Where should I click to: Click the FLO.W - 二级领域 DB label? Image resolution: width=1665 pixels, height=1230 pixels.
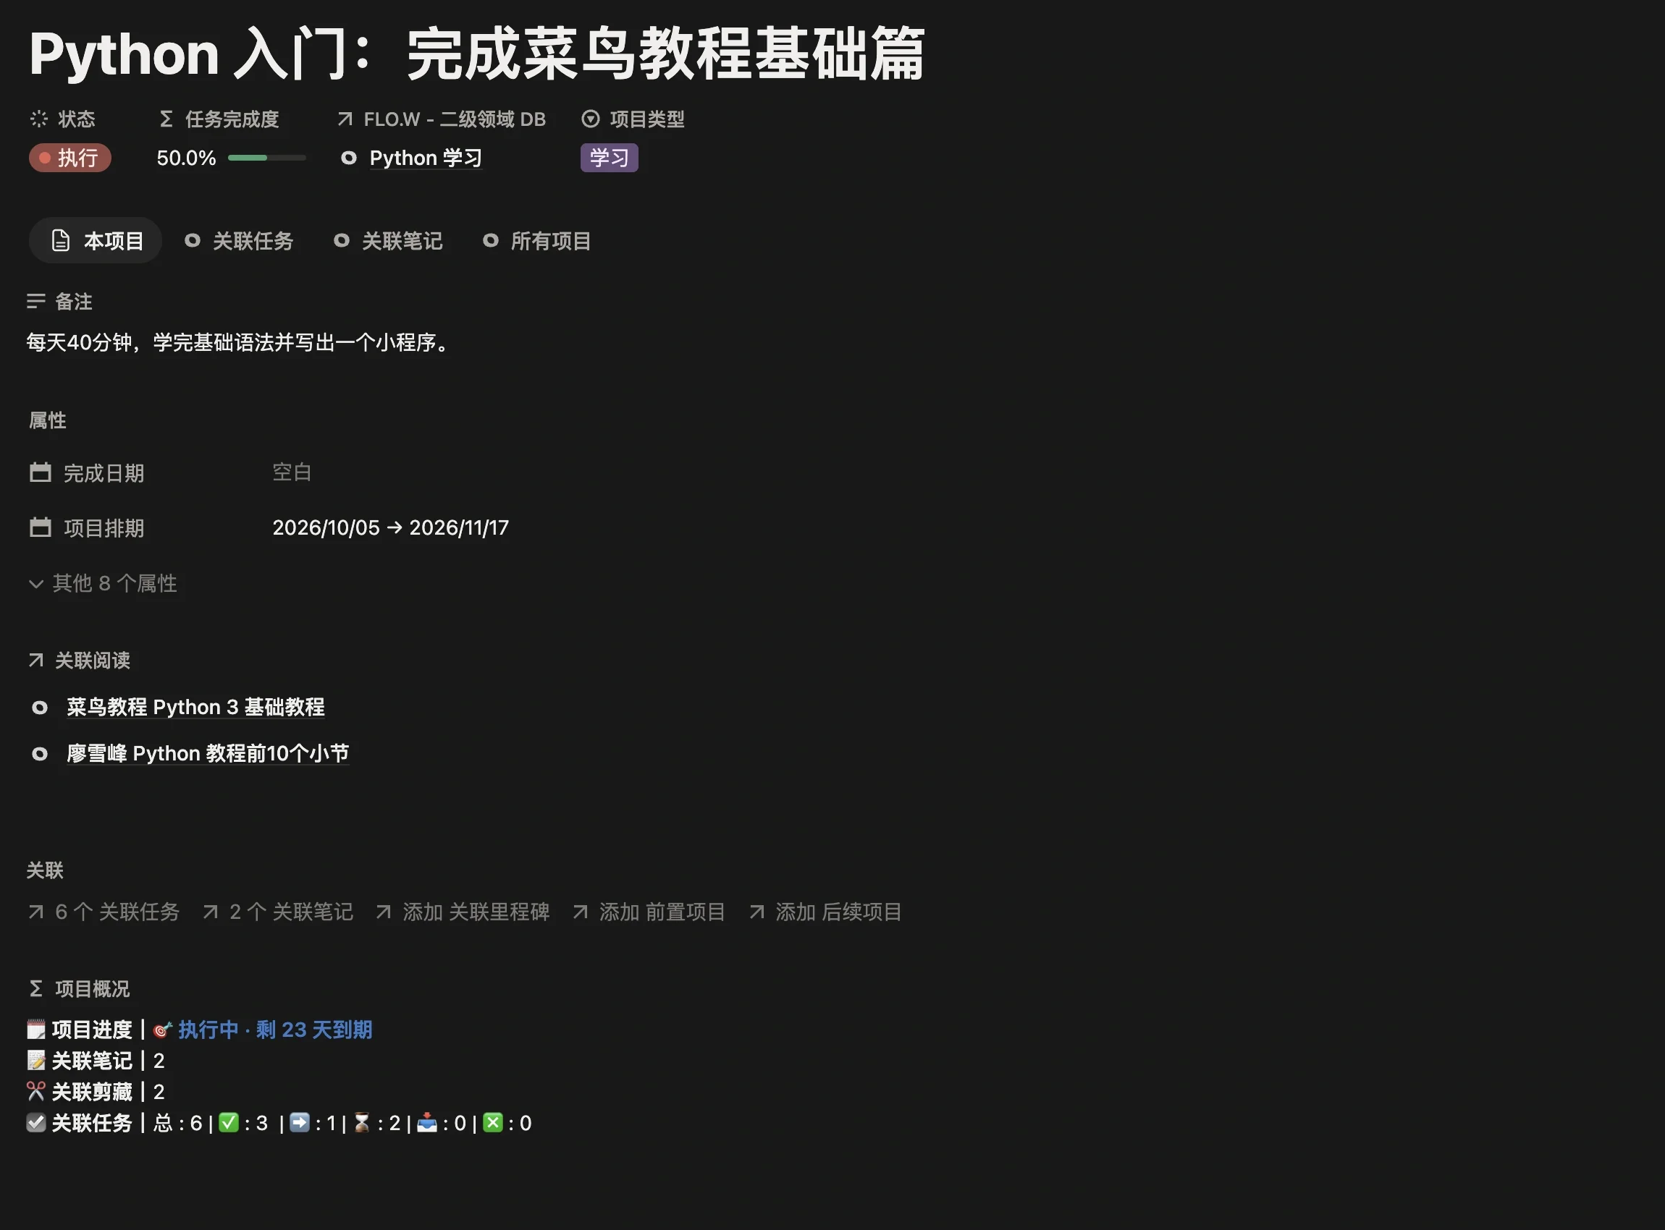point(455,119)
